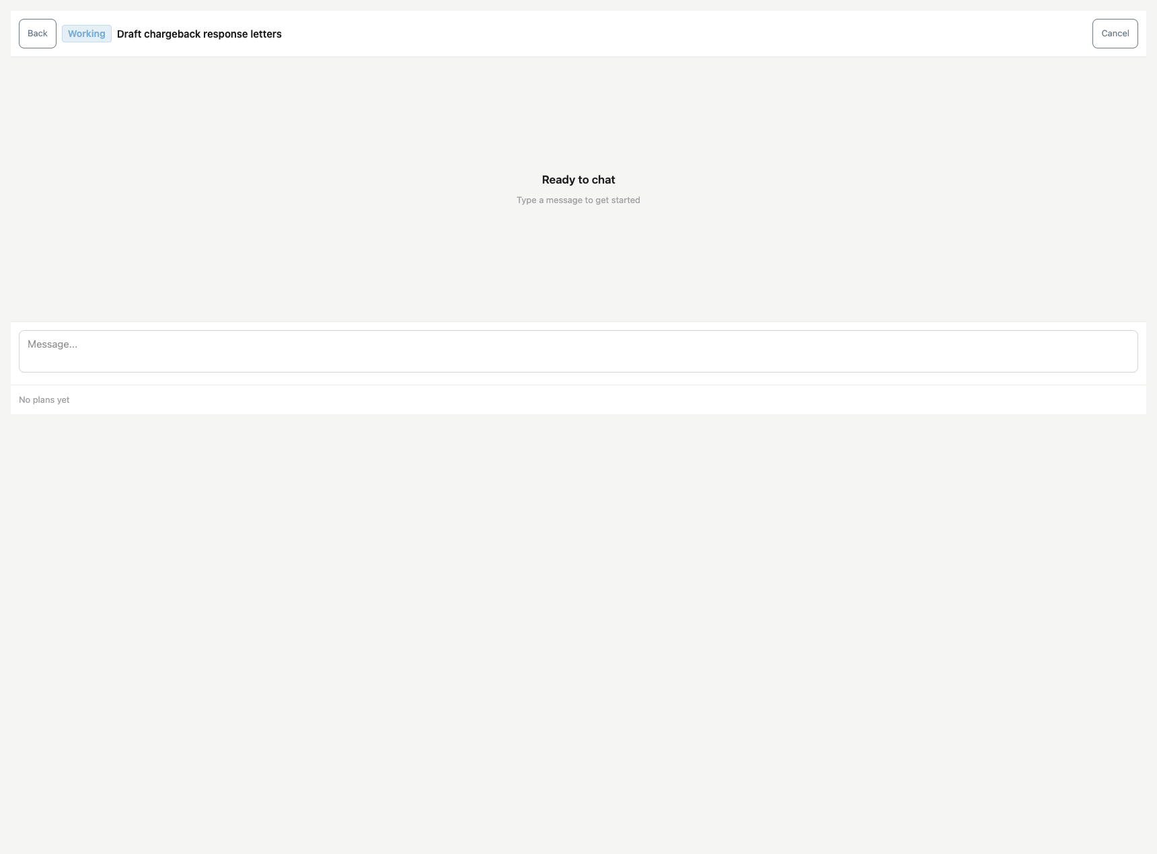Open the working status indicator
Screen dimensions: 1157x854
click(x=86, y=34)
